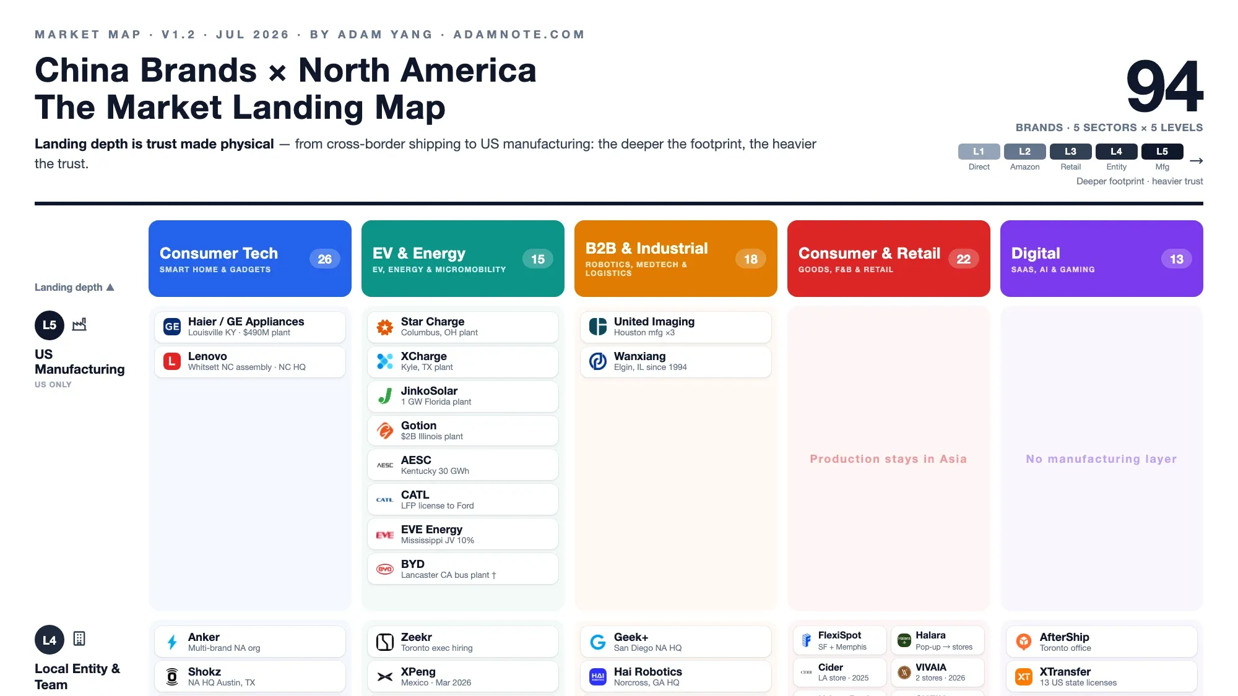Click the 26 count badge on Consumer Tech
Viewport: 1238px width, 696px height.
[x=325, y=259]
